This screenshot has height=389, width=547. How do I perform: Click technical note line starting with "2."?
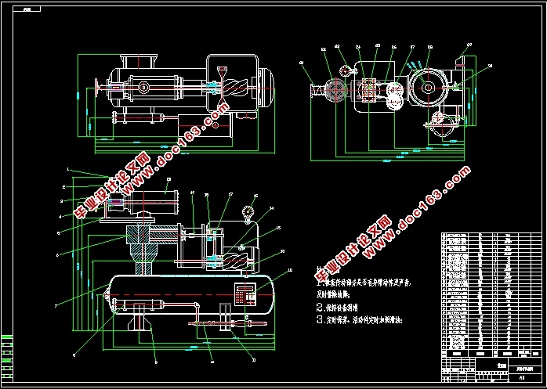pyautogui.click(x=337, y=308)
